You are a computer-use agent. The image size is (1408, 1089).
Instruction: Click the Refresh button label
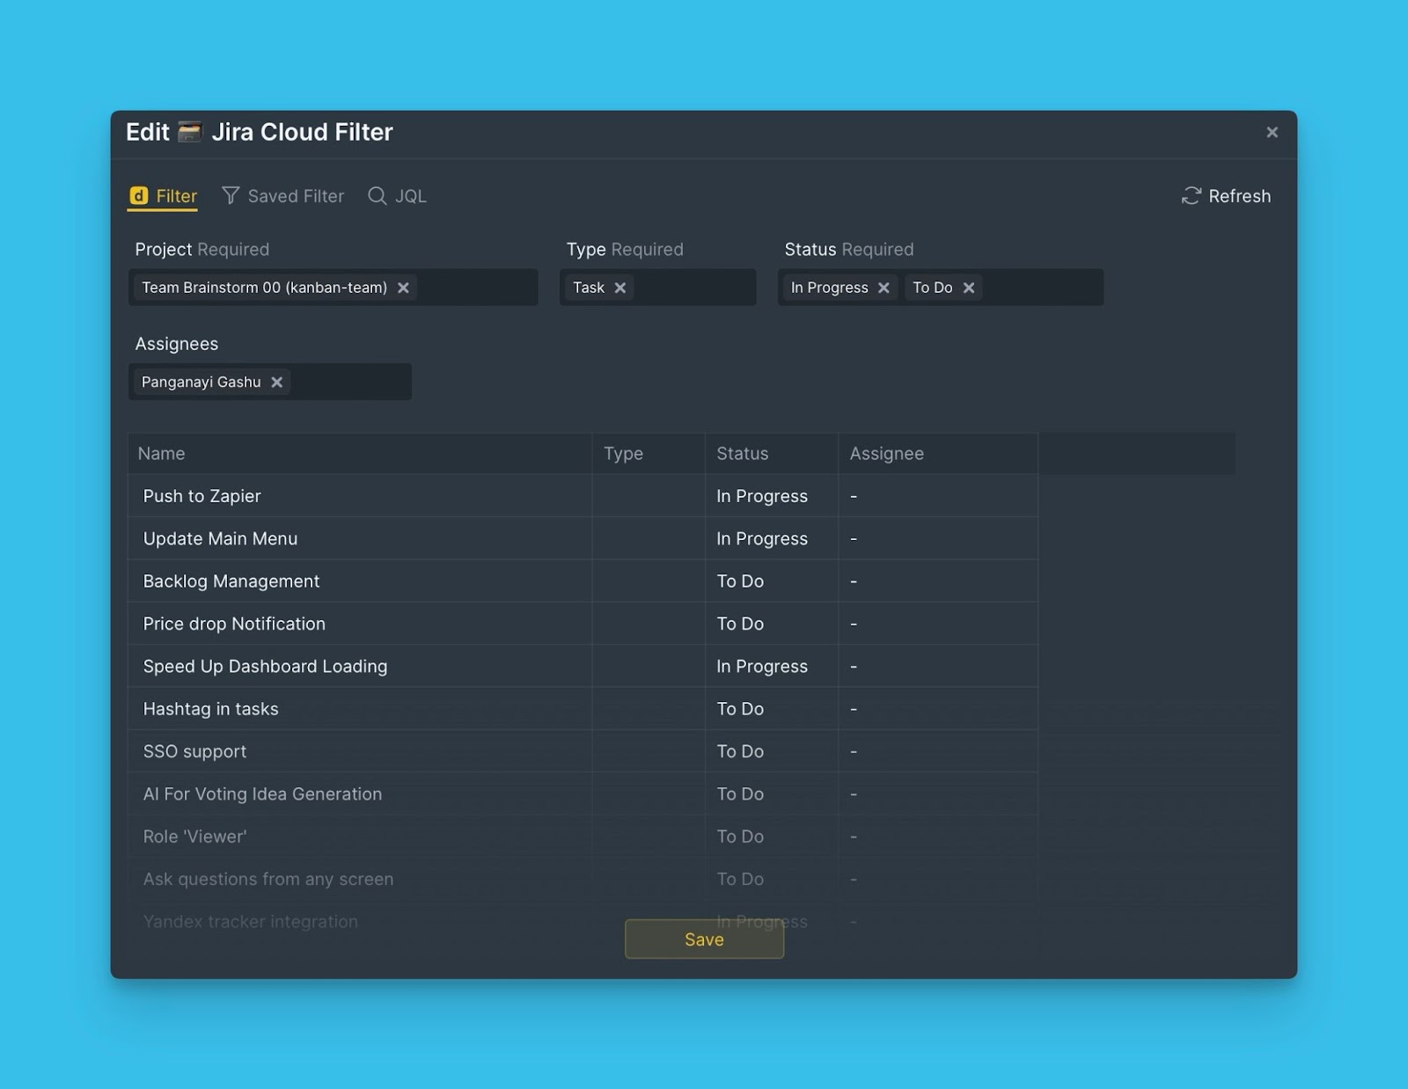tap(1239, 196)
